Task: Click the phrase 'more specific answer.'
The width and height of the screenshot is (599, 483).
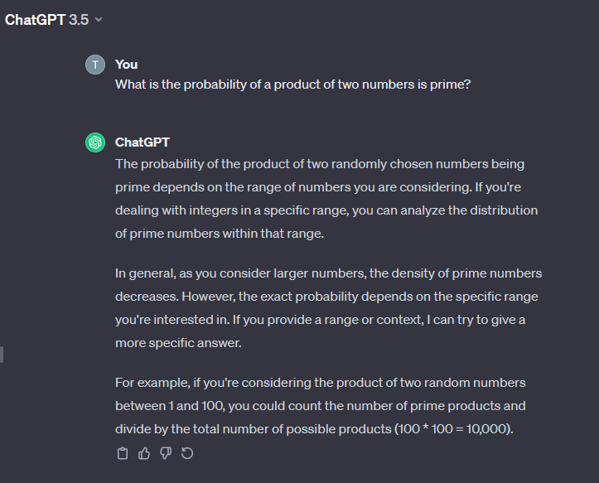Action: (178, 343)
